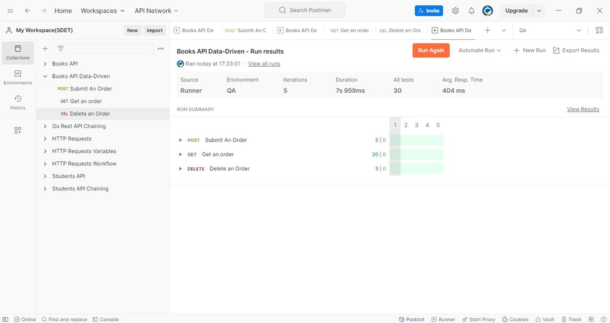The height and width of the screenshot is (323, 610).
Task: Click the Invite button
Action: [x=429, y=11]
